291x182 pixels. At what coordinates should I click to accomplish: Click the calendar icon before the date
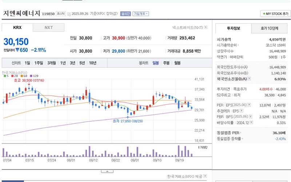(69, 14)
